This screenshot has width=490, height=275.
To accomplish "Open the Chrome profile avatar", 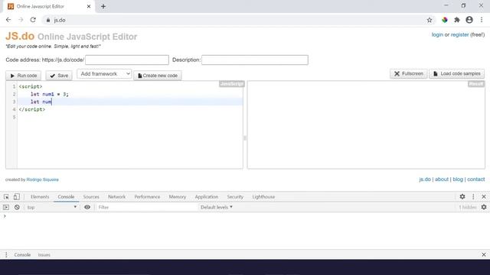I will pyautogui.click(x=469, y=20).
